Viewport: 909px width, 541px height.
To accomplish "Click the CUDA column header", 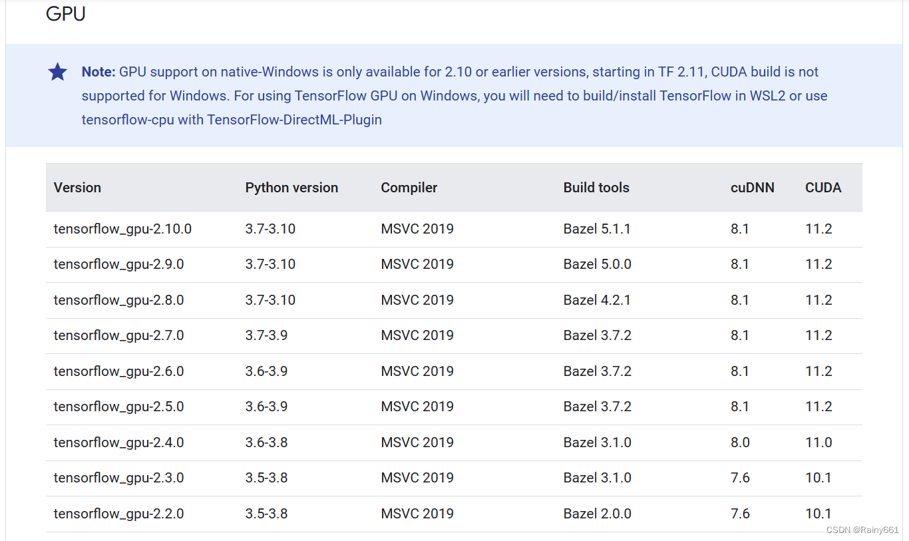I will pos(823,188).
